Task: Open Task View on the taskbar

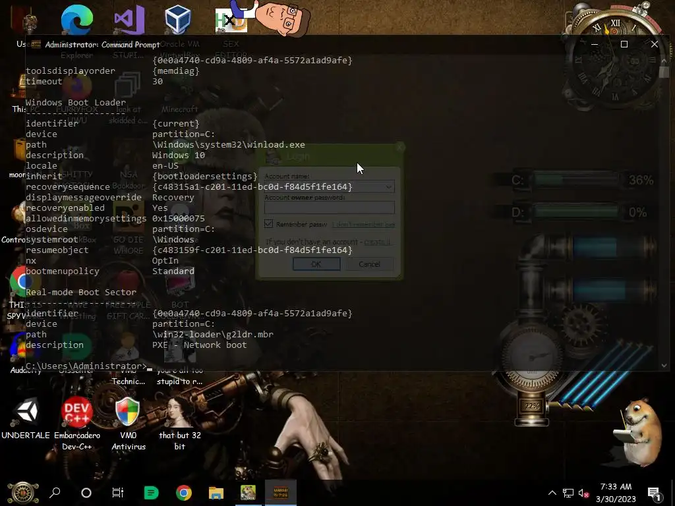Action: pyautogui.click(x=117, y=493)
